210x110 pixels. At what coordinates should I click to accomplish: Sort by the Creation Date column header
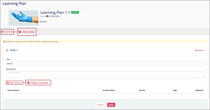coord(109,90)
